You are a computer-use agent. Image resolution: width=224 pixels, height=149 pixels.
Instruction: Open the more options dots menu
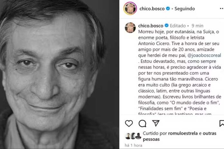tap(222, 9)
